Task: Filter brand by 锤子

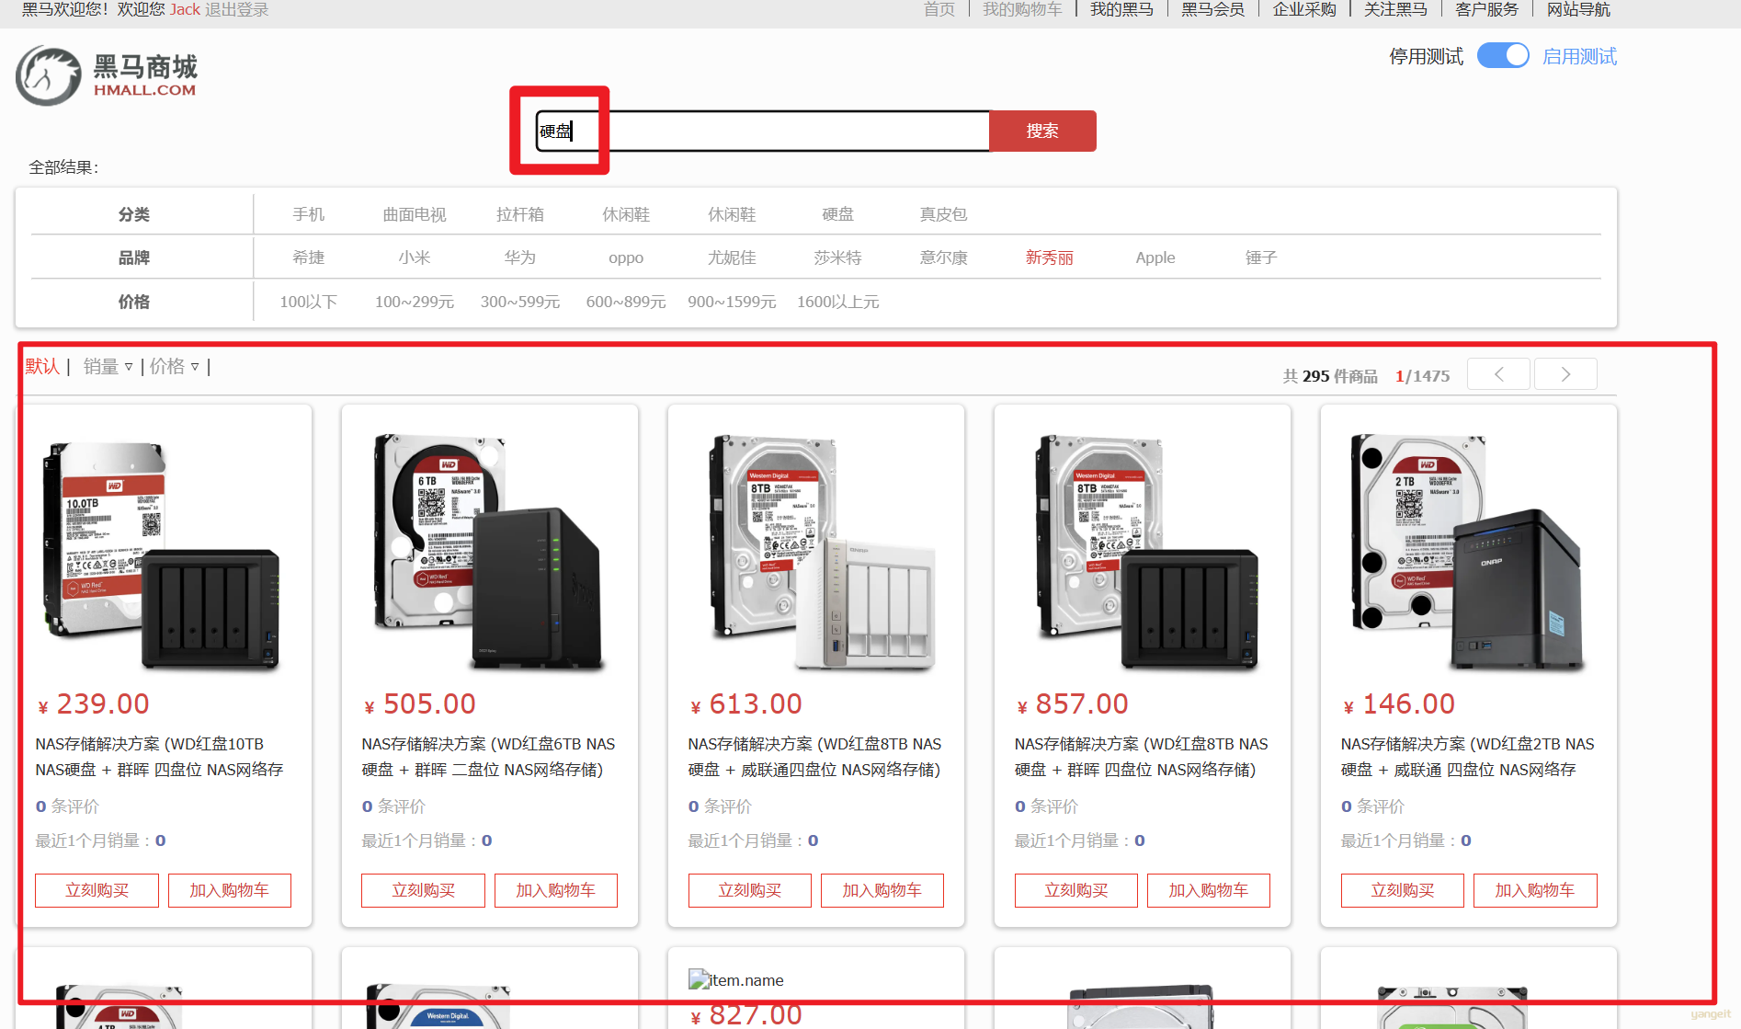Action: (1261, 257)
